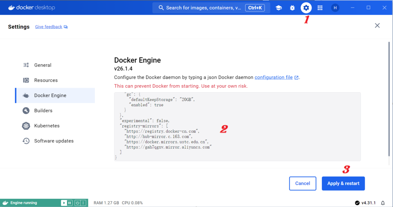Open the extensions grid icon

[x=320, y=8]
